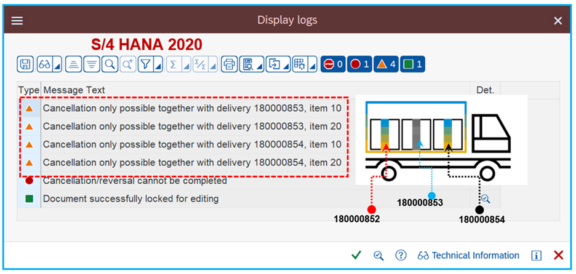This screenshot has width=576, height=274.
Task: Toggle the red circle error messages filter
Action: tap(359, 65)
